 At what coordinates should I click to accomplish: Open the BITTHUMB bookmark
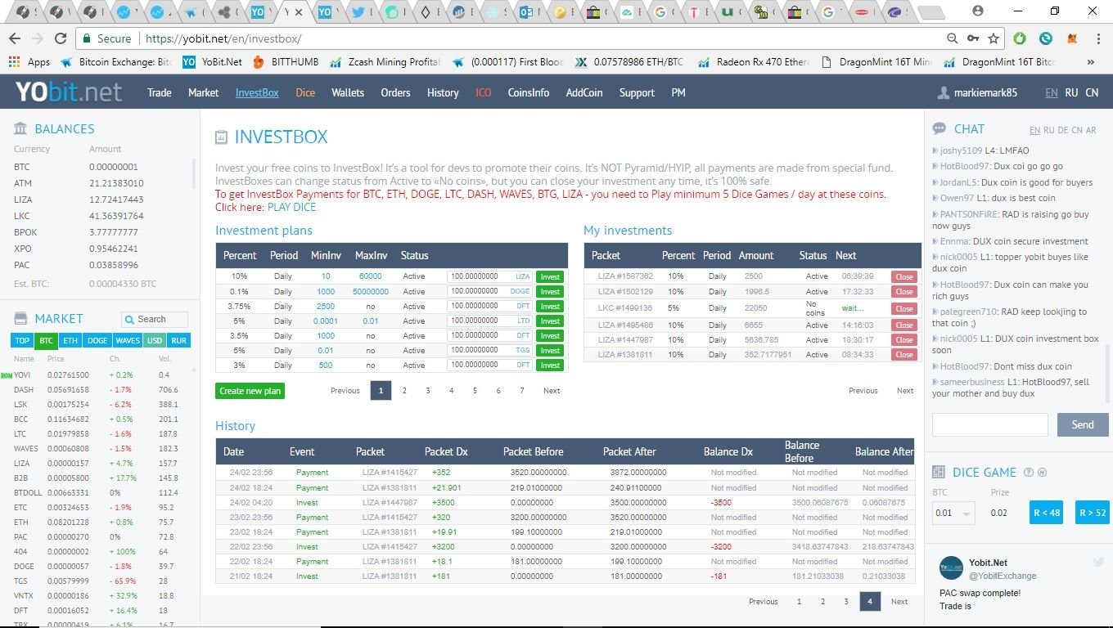(286, 61)
